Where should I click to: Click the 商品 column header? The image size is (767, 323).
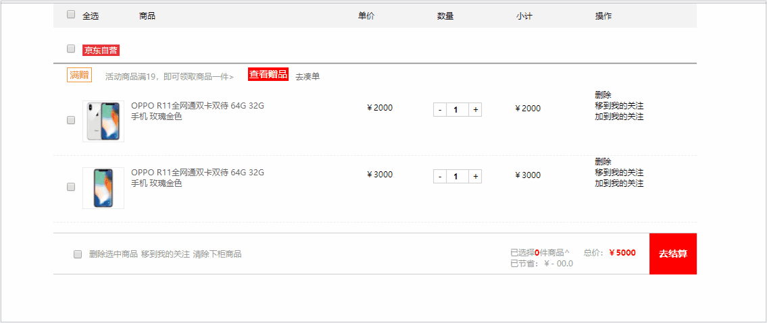(147, 16)
